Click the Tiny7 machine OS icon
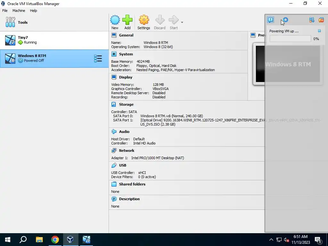328x246 pixels. click(x=10, y=40)
